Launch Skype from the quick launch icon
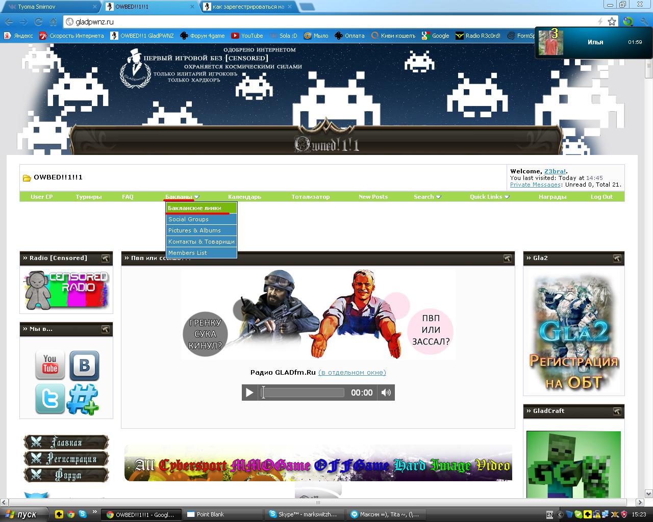653x522 pixels. (82, 514)
